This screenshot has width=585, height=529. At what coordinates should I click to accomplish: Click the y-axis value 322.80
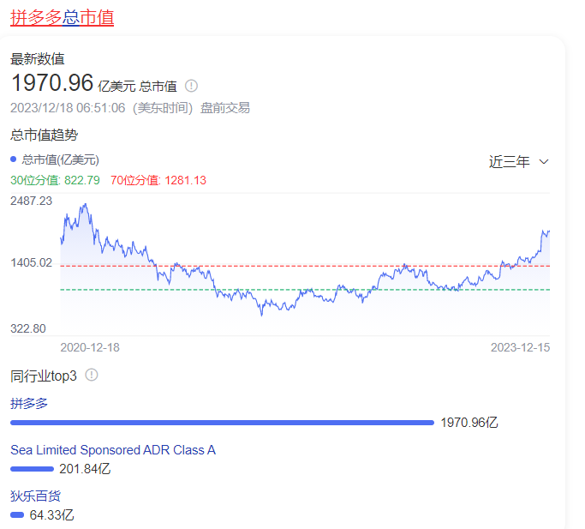coord(28,328)
